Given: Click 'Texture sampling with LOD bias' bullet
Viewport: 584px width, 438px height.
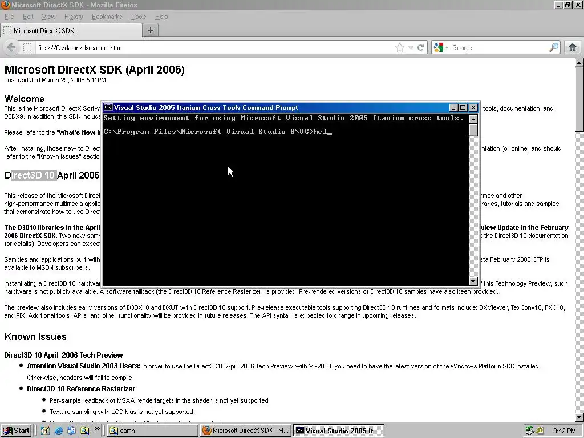Looking at the screenshot, I should (x=122, y=412).
